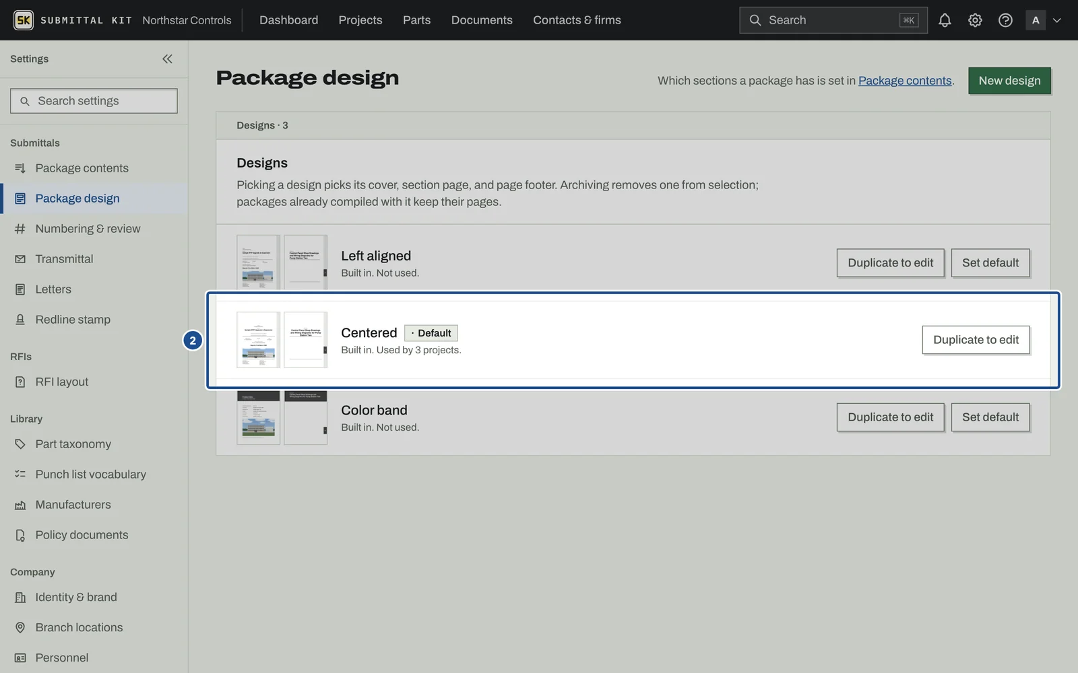Select Package contents in the sidebar
Image resolution: width=1078 pixels, height=673 pixels.
pos(94,168)
